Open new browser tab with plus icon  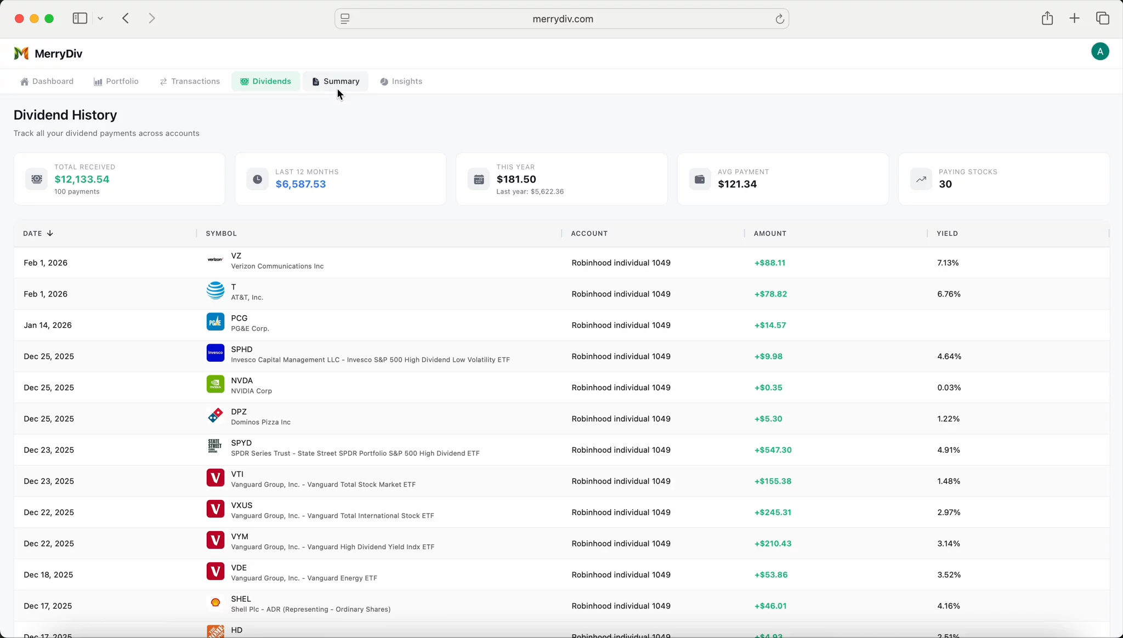(x=1074, y=18)
